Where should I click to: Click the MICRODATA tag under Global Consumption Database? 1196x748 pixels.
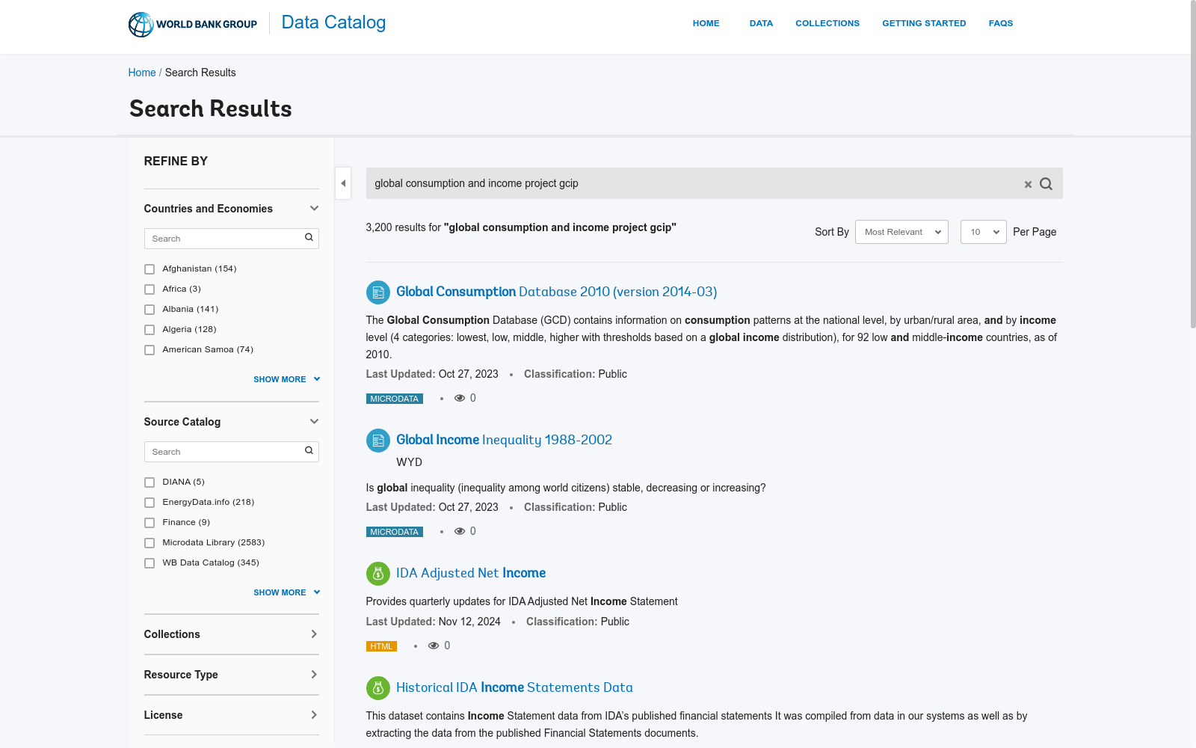coord(395,399)
